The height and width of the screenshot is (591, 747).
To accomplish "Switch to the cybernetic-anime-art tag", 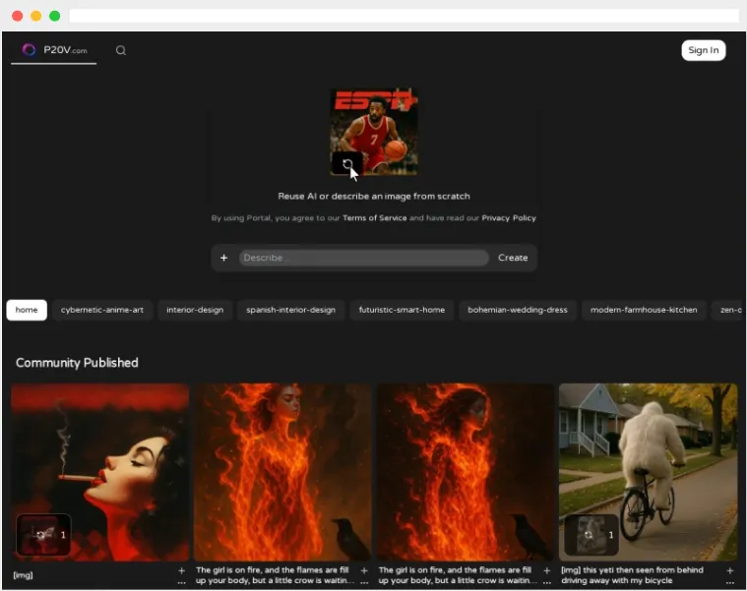I will (102, 310).
